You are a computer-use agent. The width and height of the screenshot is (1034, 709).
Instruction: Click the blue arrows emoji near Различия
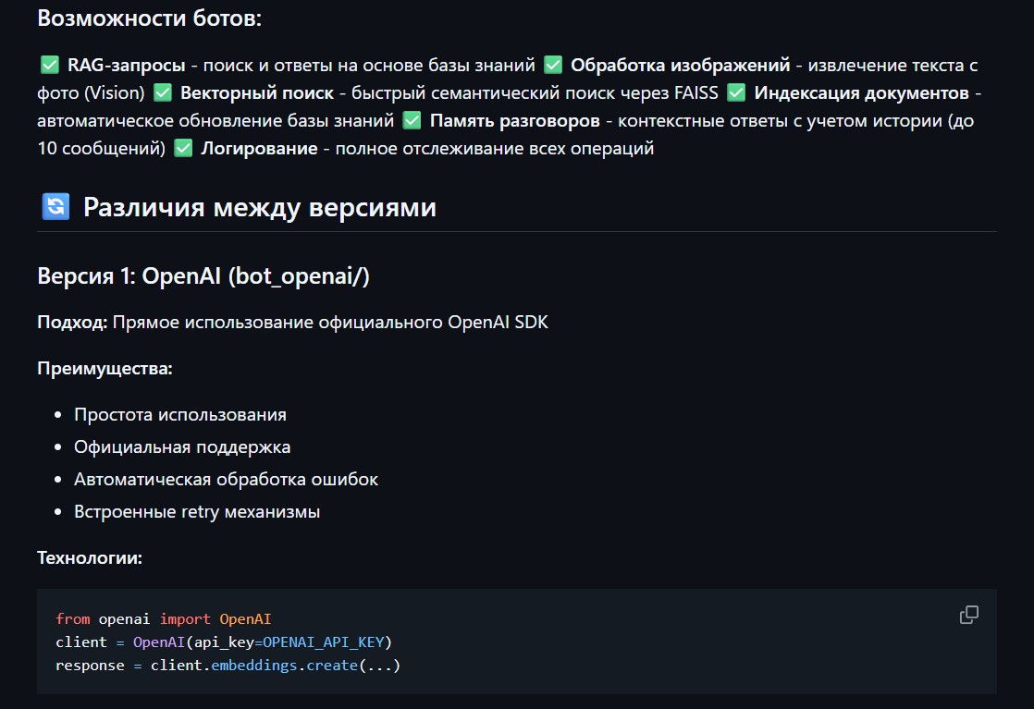[55, 207]
